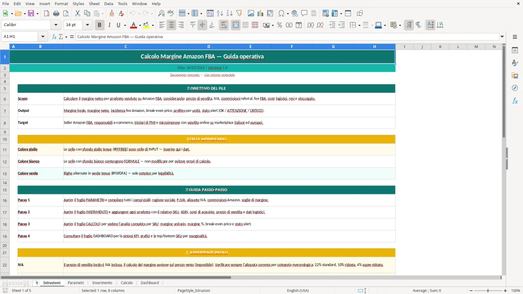Open the Borders dropdown arrow
Screen dimensions: 523x294
tap(359, 25)
